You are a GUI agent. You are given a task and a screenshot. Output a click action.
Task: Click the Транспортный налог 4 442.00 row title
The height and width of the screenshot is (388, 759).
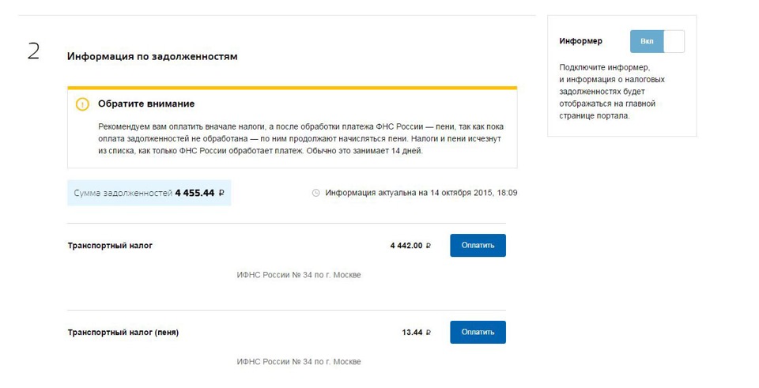pyautogui.click(x=111, y=246)
